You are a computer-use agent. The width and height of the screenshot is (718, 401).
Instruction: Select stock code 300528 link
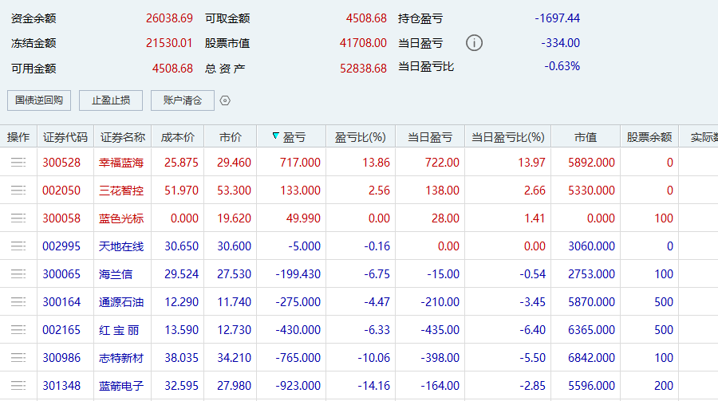[x=61, y=163]
